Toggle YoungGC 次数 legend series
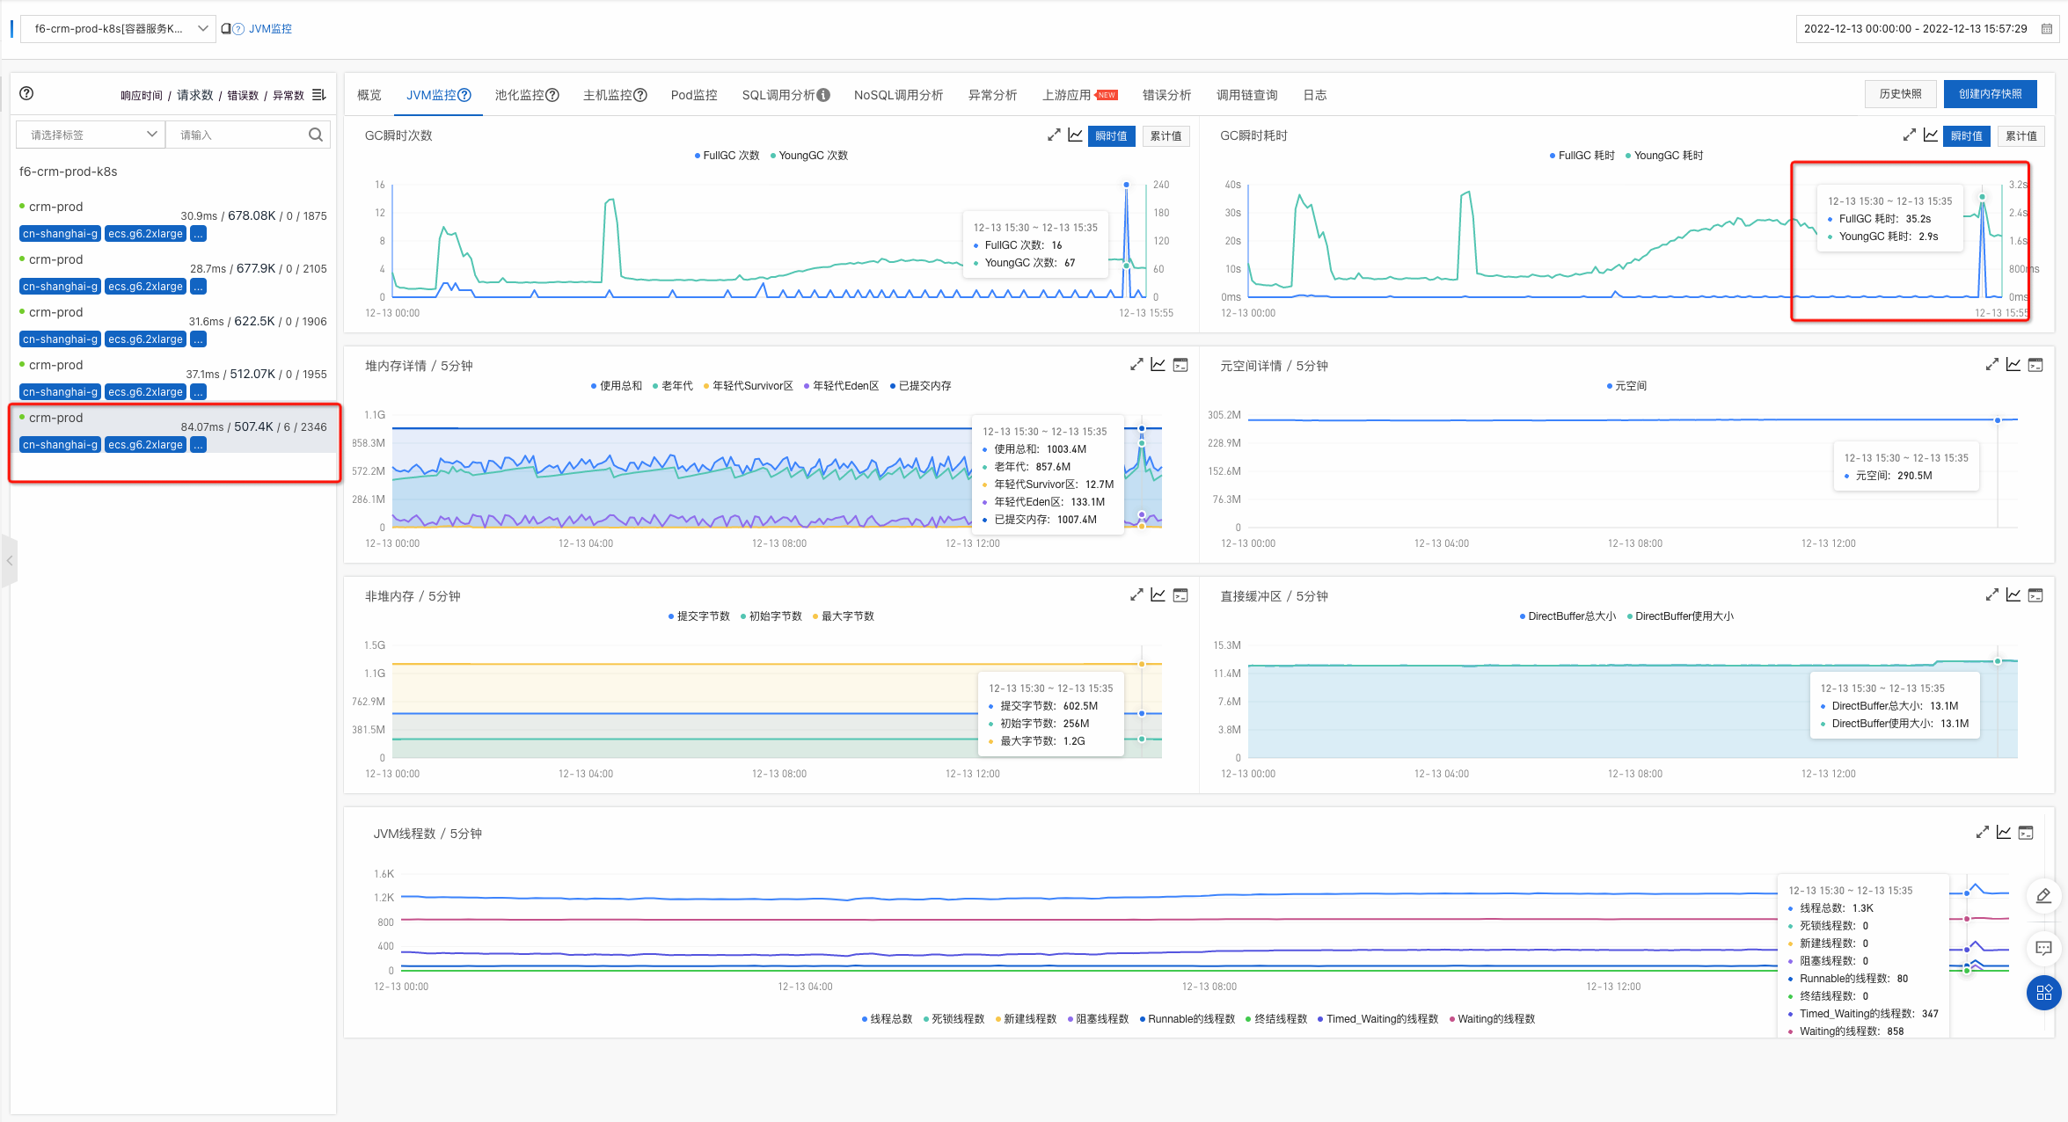 tap(808, 156)
